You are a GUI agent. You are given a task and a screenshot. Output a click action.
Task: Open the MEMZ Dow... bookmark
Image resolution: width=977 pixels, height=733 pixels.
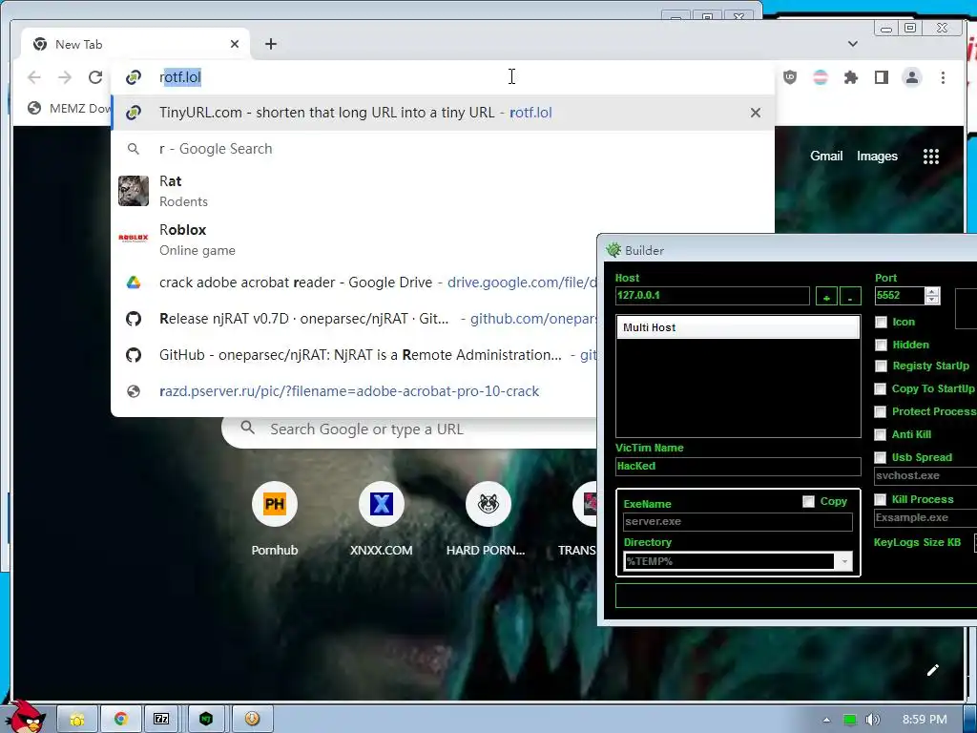pyautogui.click(x=69, y=109)
